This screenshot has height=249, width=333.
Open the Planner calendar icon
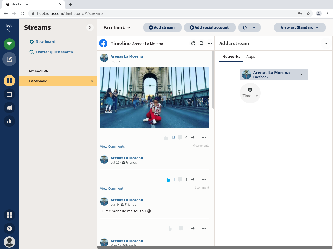pos(9,94)
